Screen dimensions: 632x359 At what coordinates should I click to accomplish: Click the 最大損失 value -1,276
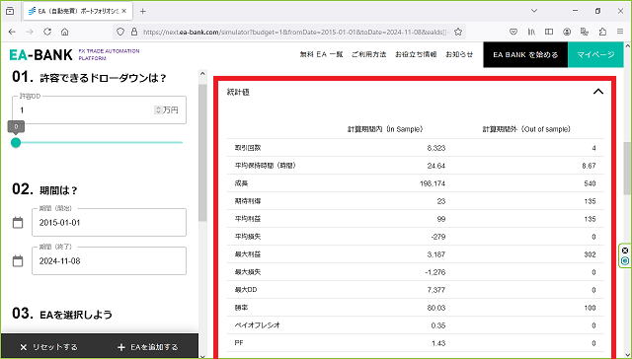coord(435,272)
